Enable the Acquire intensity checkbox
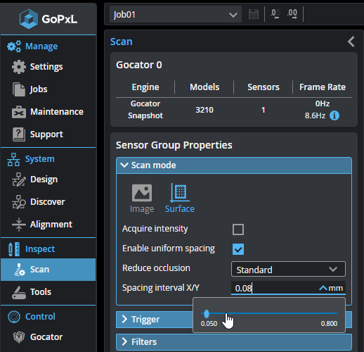The height and width of the screenshot is (352, 364). (x=238, y=230)
